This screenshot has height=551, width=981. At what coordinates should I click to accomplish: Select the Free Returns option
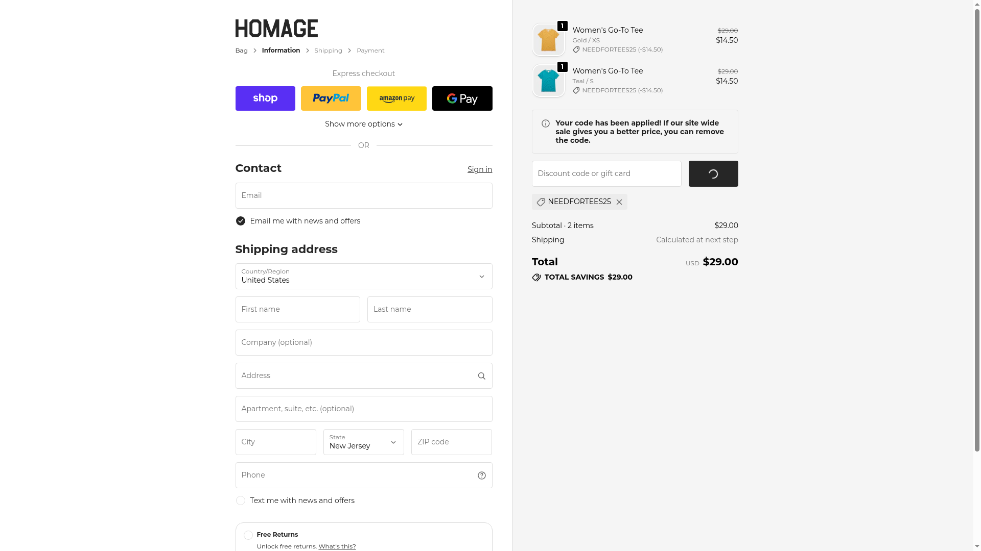[248, 535]
